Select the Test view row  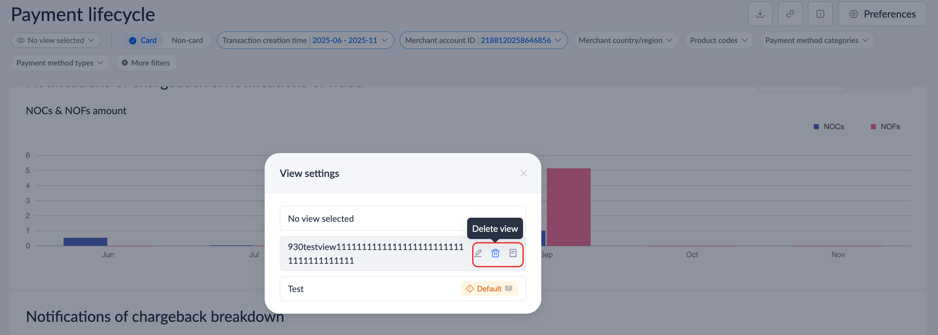tap(403, 289)
